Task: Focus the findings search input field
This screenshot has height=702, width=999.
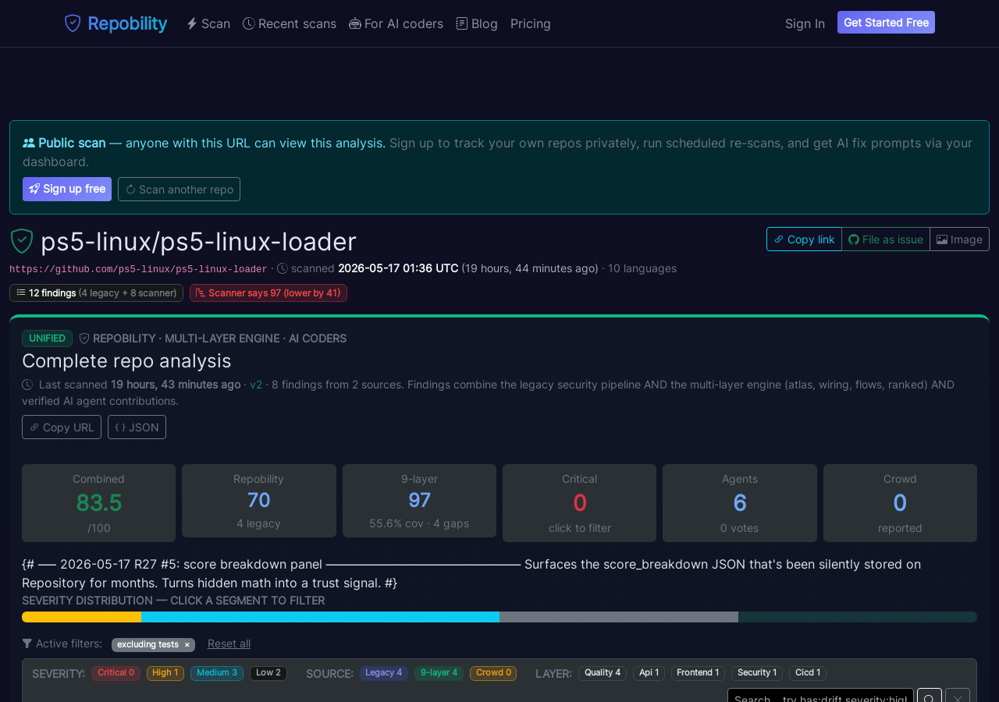Action: click(819, 695)
